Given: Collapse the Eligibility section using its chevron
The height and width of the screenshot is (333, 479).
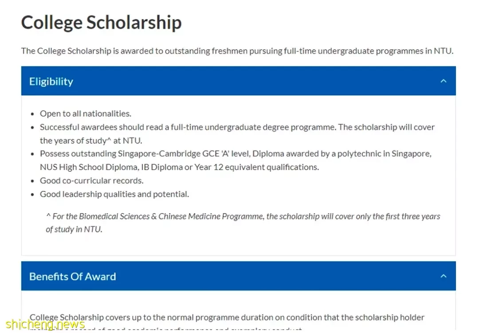Looking at the screenshot, I should (443, 81).
